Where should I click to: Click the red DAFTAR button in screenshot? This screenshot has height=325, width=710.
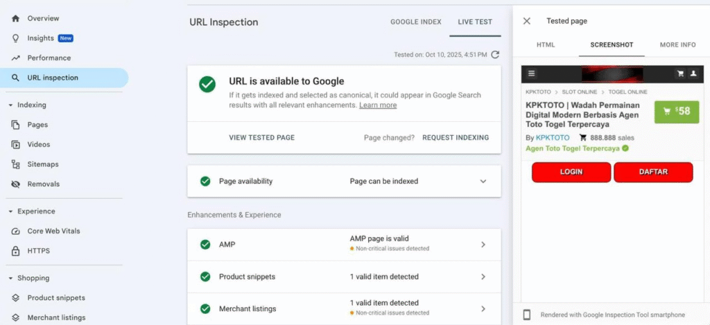(x=653, y=172)
